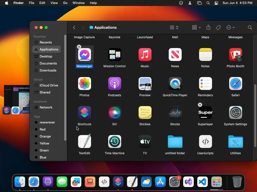Open the App Store from the Dock
This screenshot has width=257, height=192.
pyautogui.click(x=160, y=182)
